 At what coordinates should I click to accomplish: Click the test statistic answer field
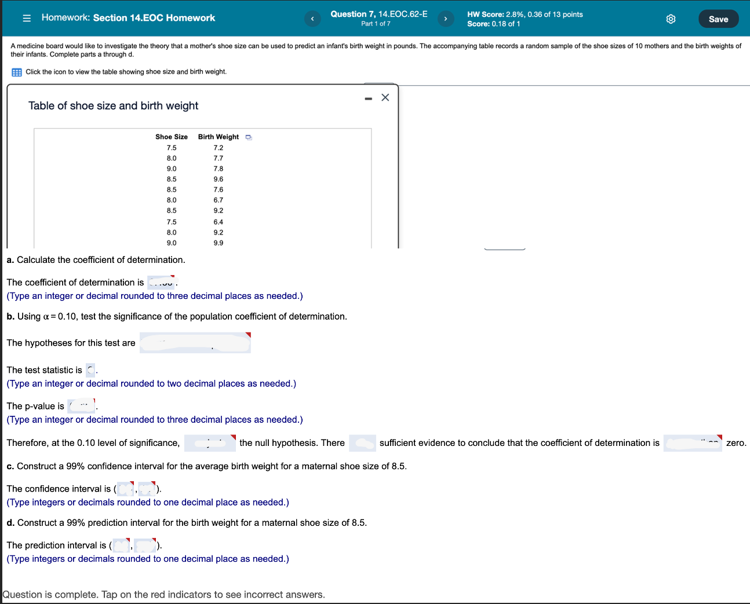(x=90, y=369)
